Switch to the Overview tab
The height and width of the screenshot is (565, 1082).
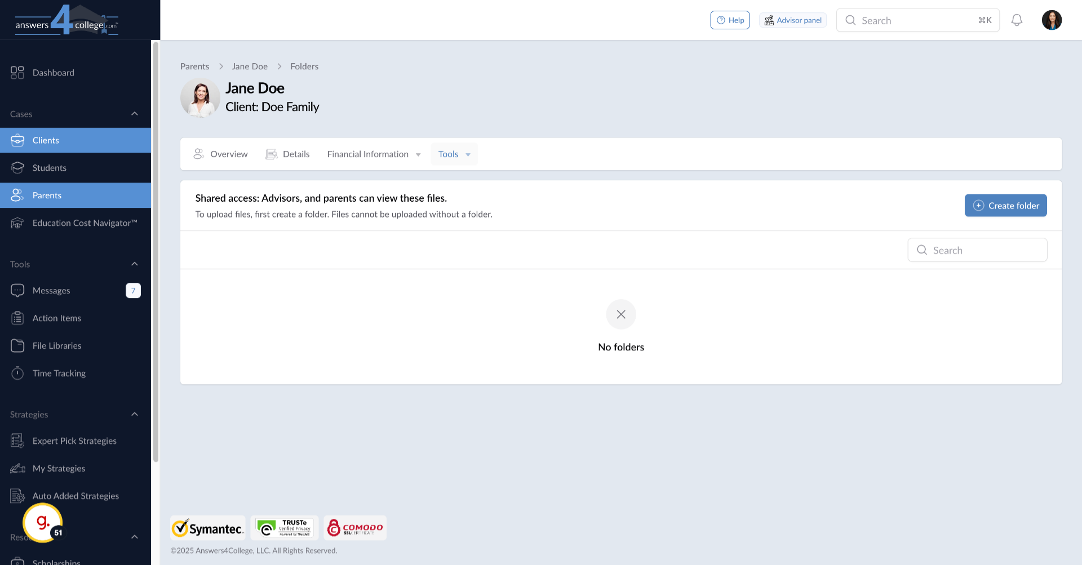click(x=228, y=154)
